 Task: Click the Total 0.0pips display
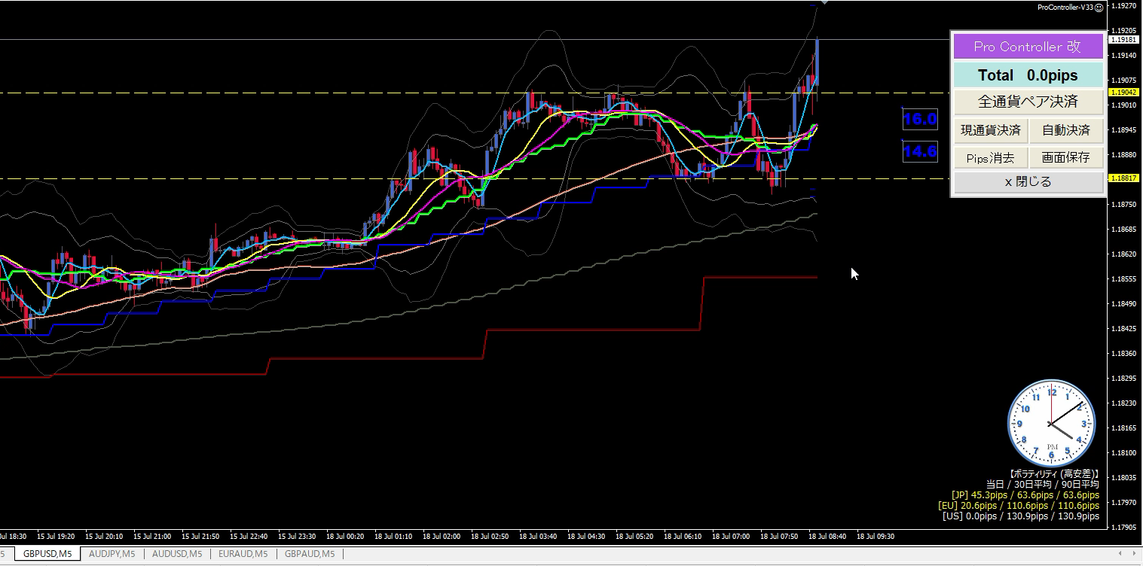click(x=1028, y=75)
